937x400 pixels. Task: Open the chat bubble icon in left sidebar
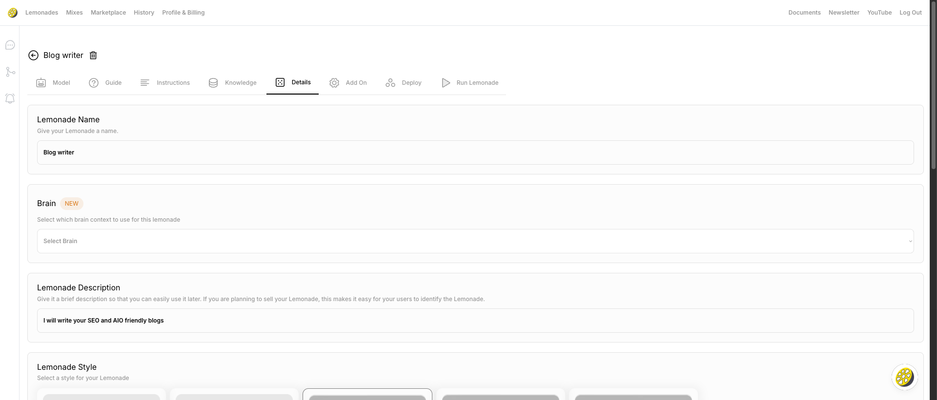tap(10, 45)
